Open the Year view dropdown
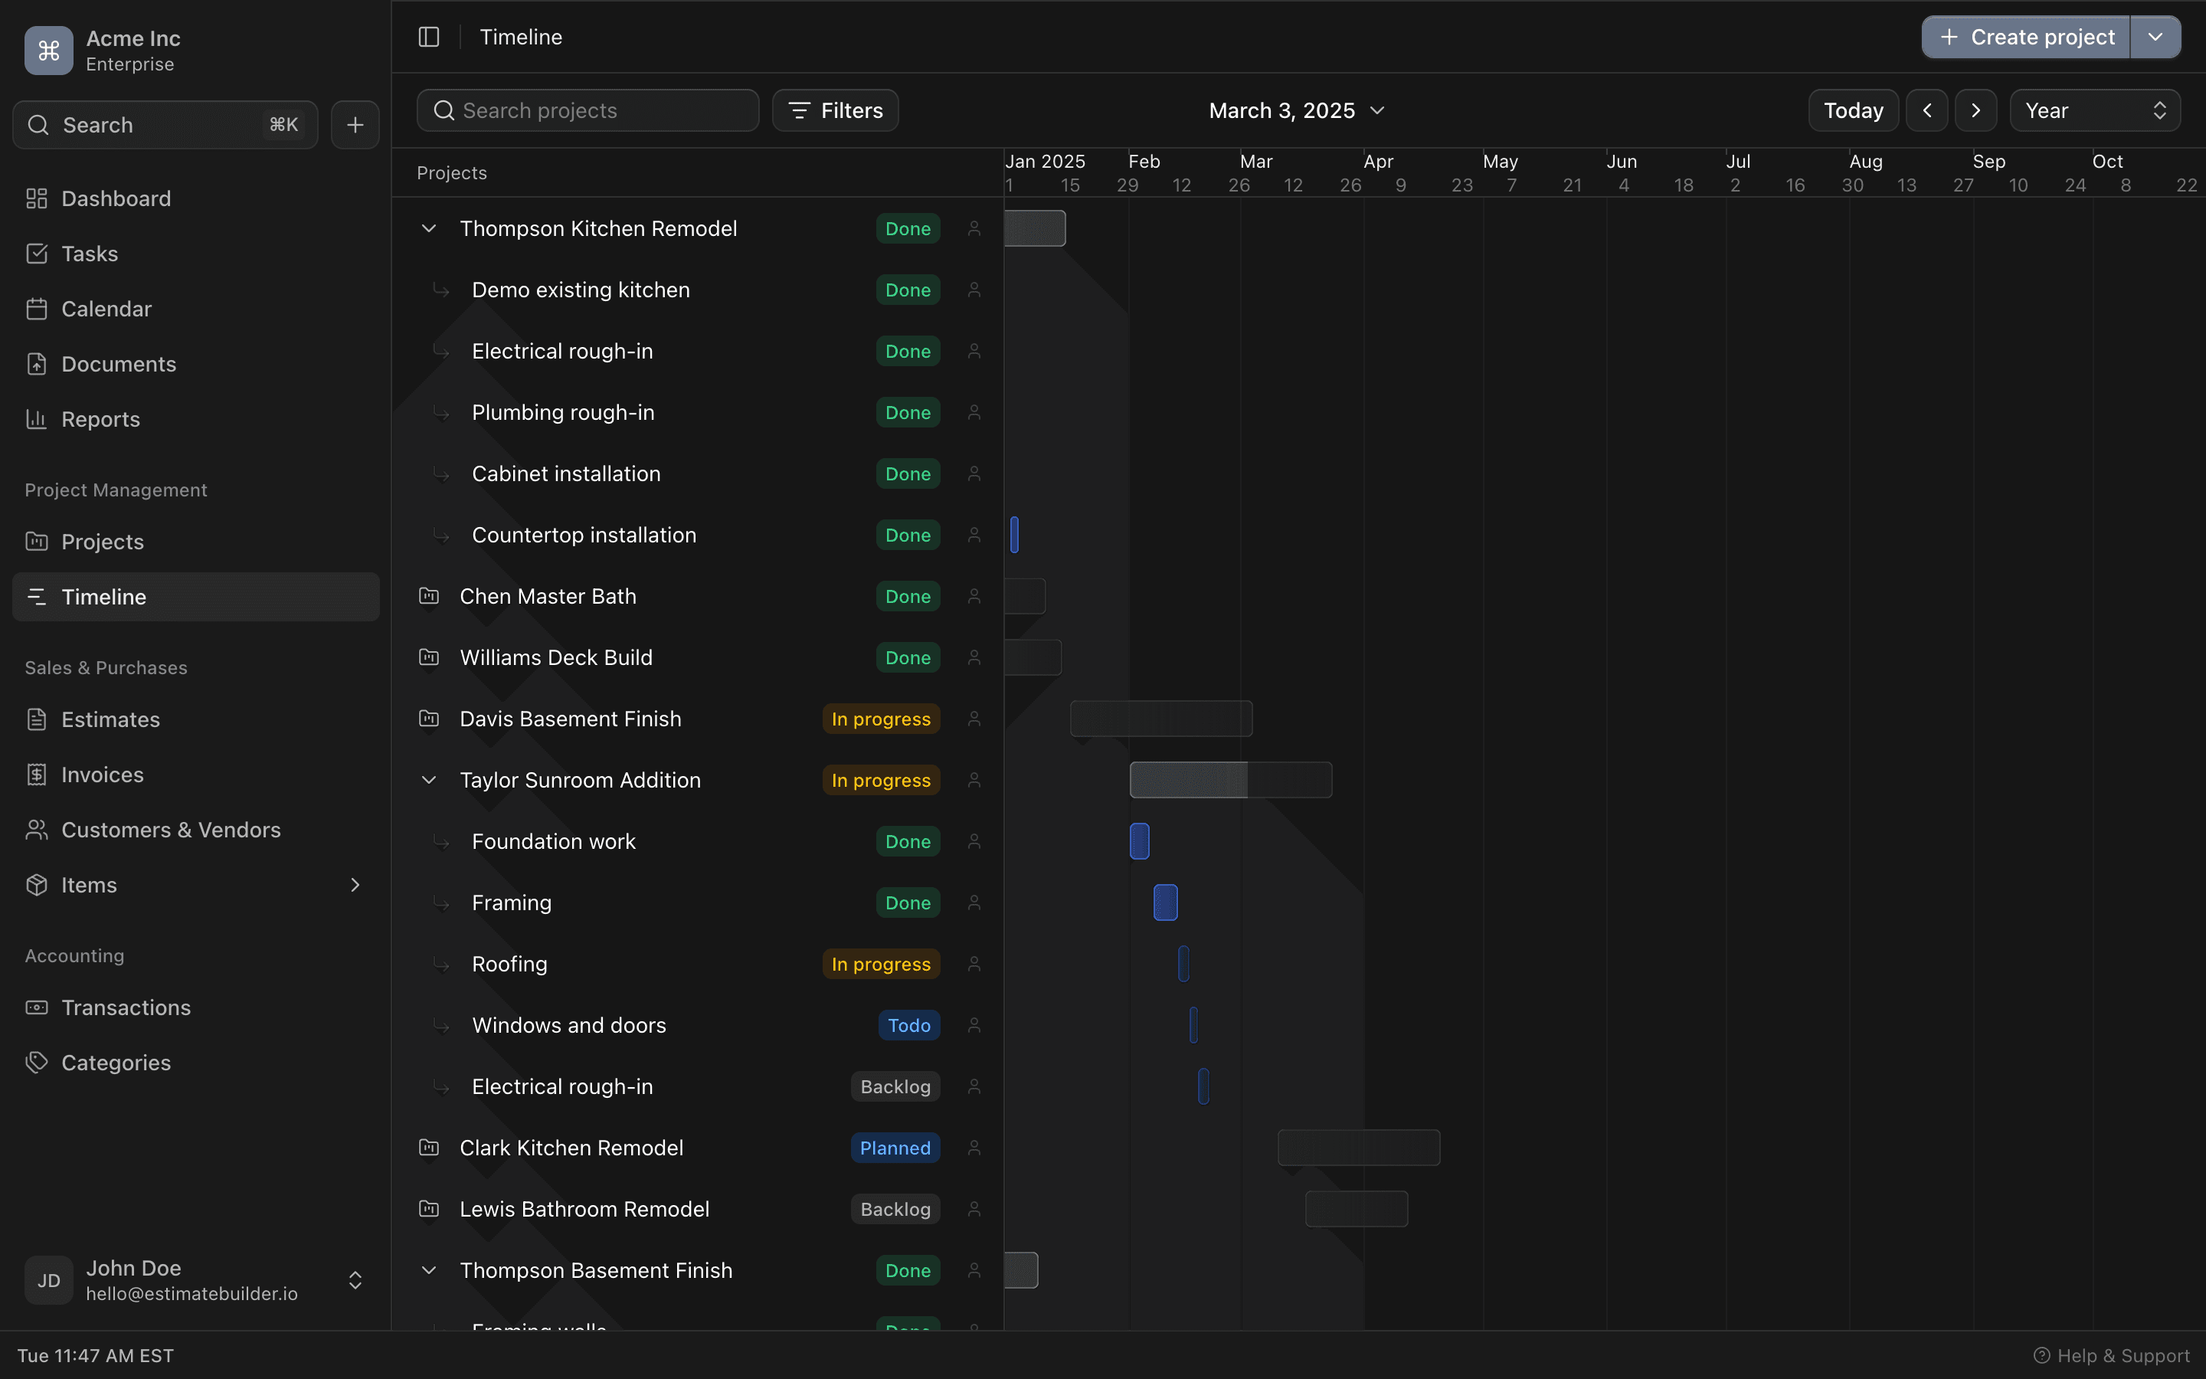 pos(2094,110)
